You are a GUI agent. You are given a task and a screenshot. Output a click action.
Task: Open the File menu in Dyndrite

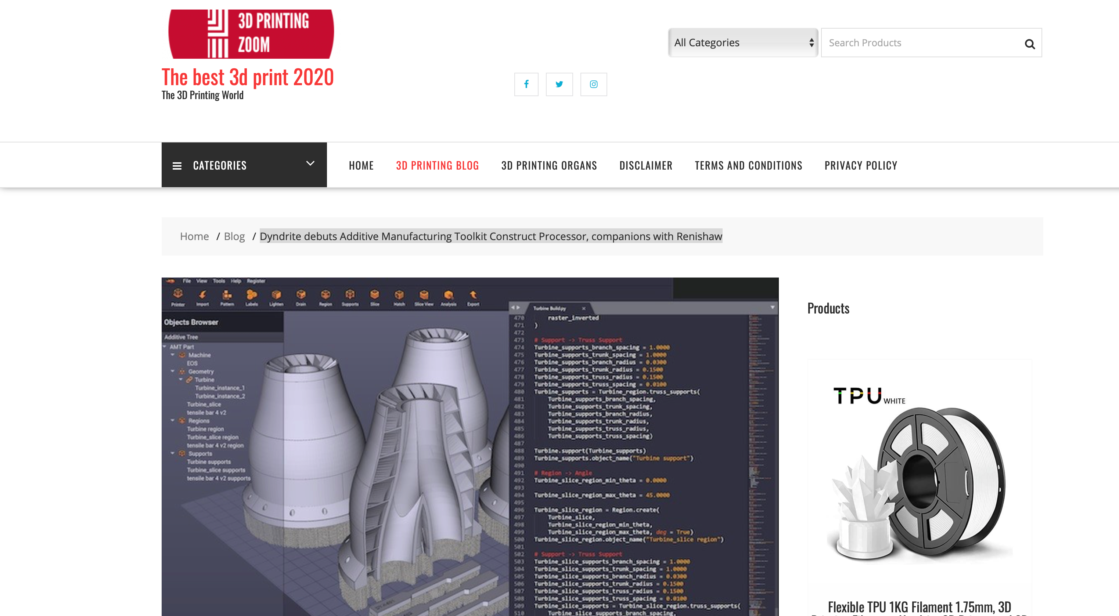[187, 281]
